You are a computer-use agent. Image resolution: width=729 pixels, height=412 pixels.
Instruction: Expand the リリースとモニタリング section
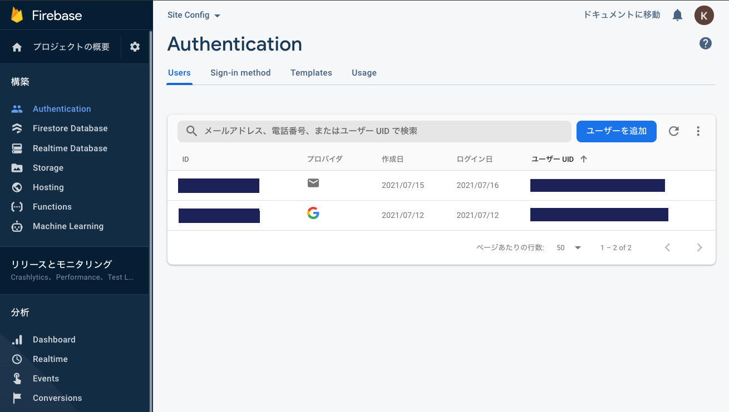tap(75, 270)
